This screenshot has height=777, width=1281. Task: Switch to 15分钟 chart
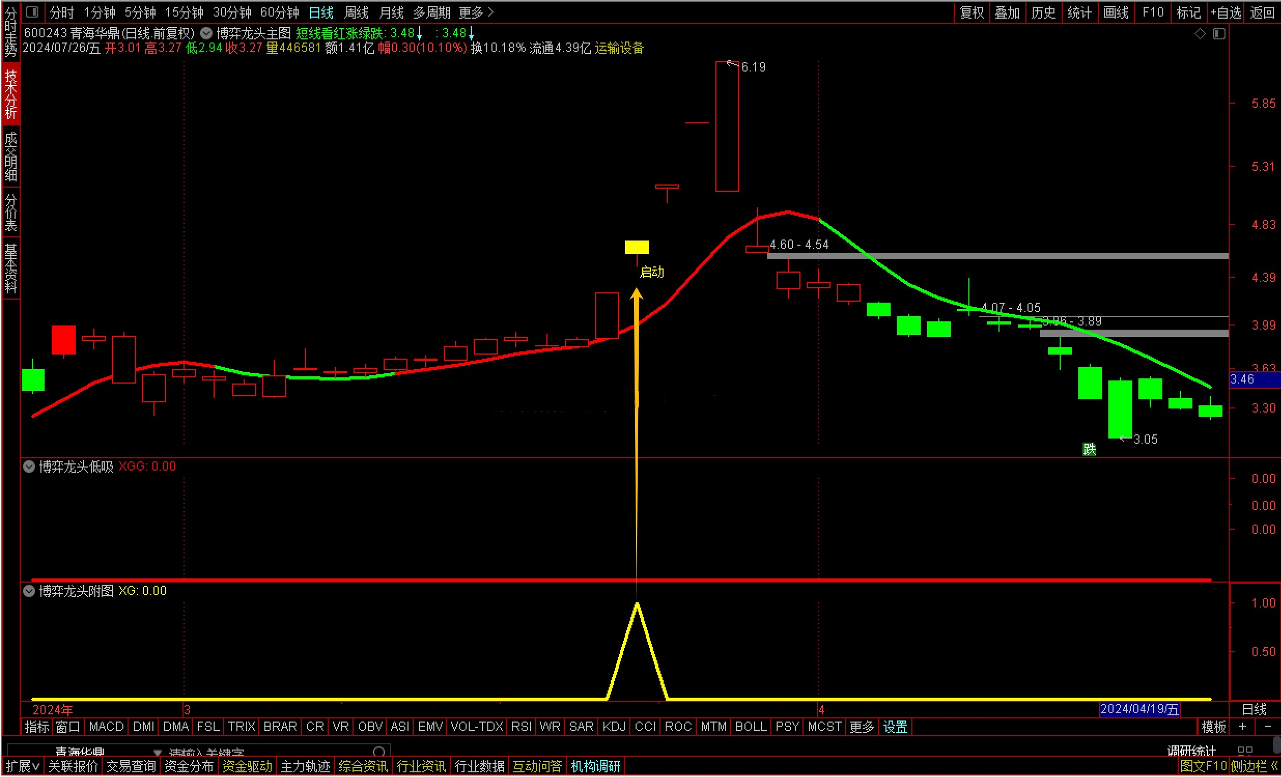tap(184, 12)
